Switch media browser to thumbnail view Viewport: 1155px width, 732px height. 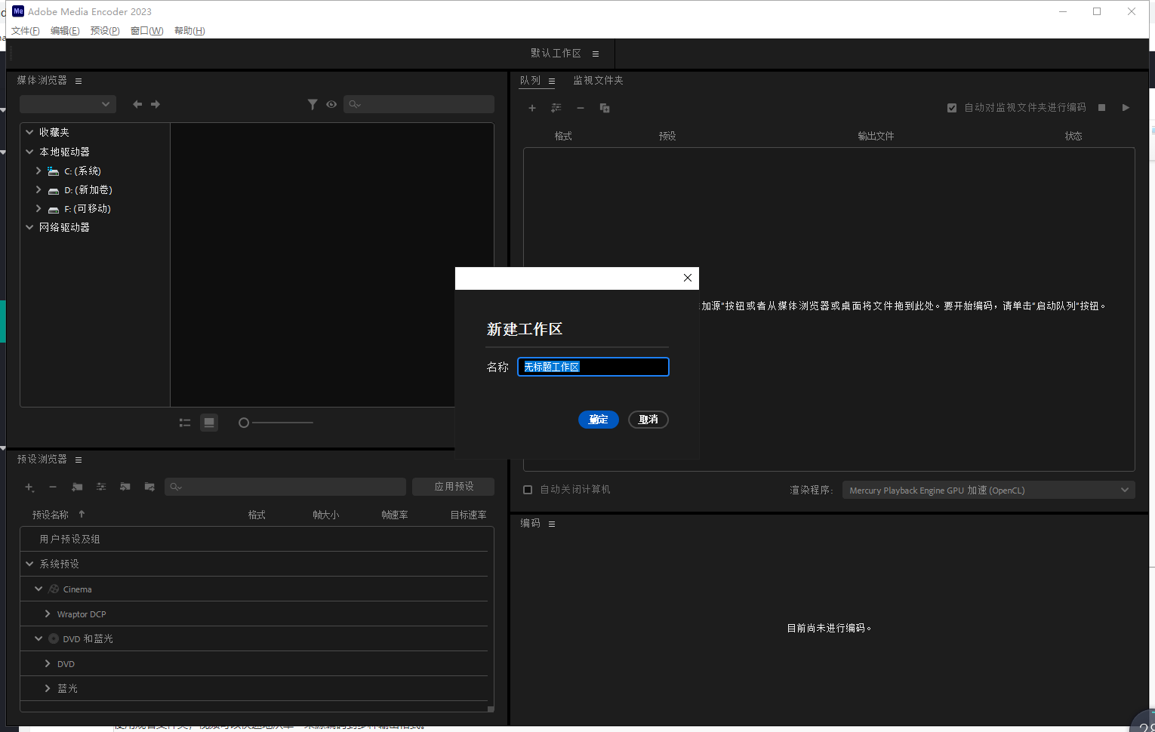[x=209, y=423]
